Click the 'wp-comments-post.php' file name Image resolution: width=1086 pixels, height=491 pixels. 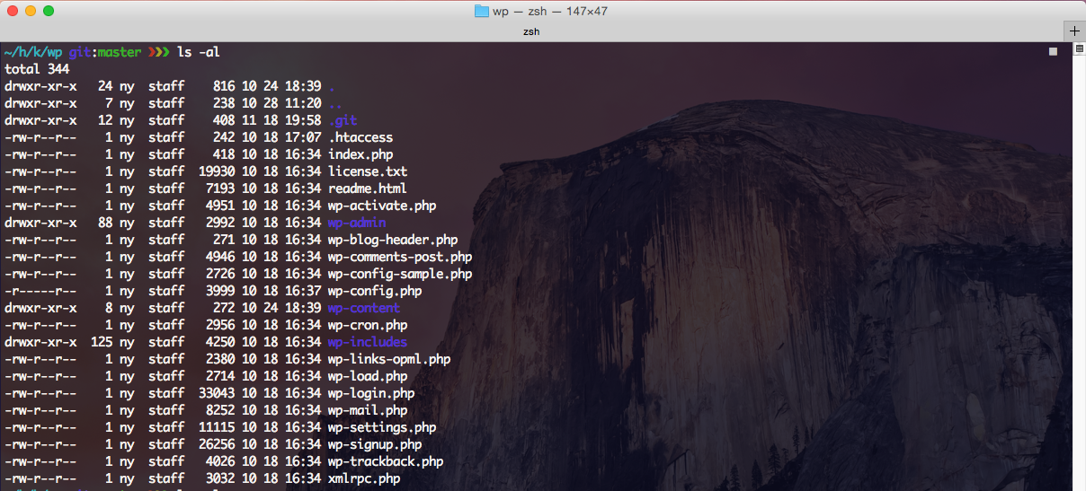coord(400,257)
